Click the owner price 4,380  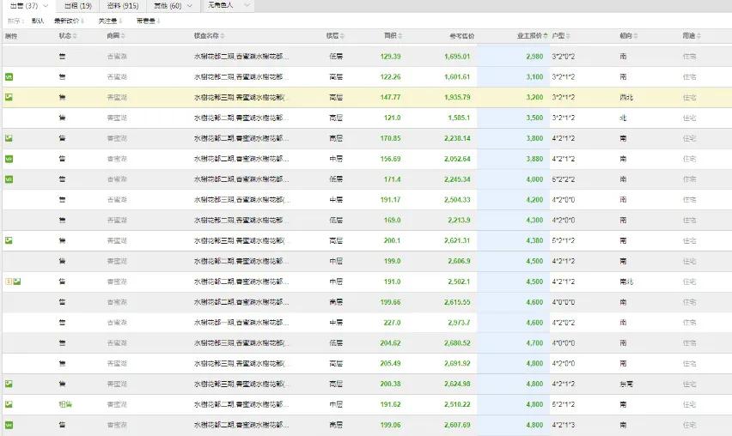534,240
